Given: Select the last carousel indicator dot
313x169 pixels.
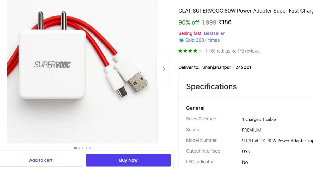Looking at the screenshot, I should pos(90,148).
